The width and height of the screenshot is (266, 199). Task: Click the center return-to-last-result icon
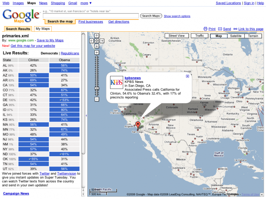(97, 41)
